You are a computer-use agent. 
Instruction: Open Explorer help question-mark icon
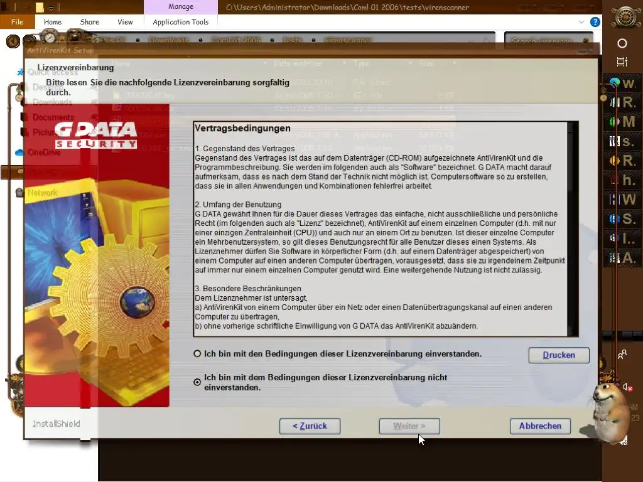coord(595,22)
